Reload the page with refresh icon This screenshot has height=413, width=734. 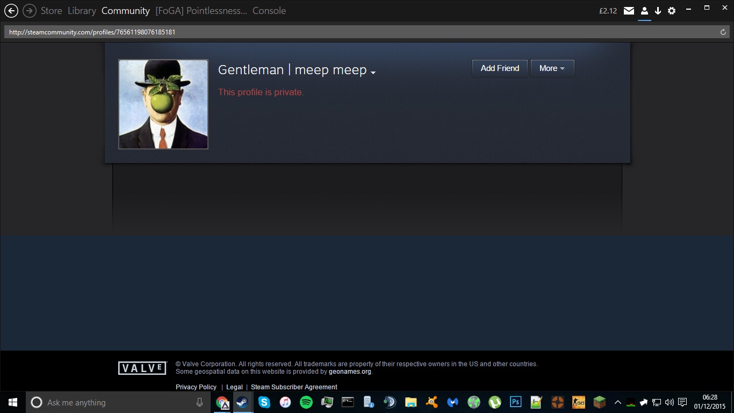tap(723, 32)
